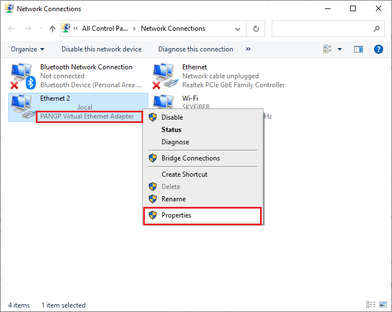Click the search box field
Viewport: 392px width, 312px height.
tap(322, 29)
